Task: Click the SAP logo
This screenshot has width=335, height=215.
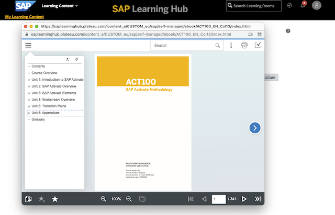Action: click(x=25, y=6)
